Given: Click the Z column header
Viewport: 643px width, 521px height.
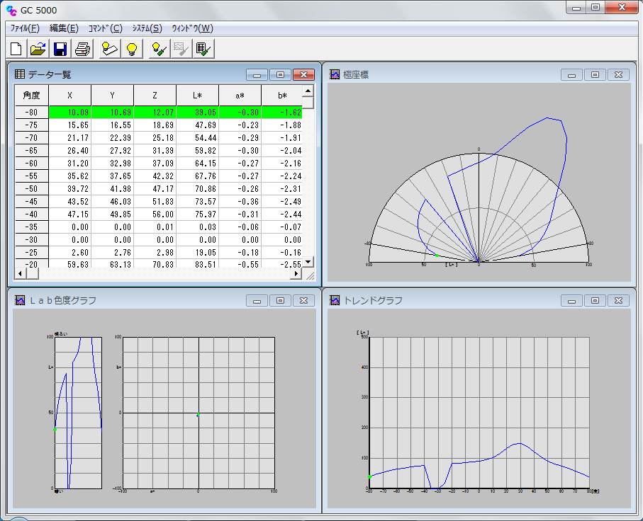Looking at the screenshot, I should [155, 96].
